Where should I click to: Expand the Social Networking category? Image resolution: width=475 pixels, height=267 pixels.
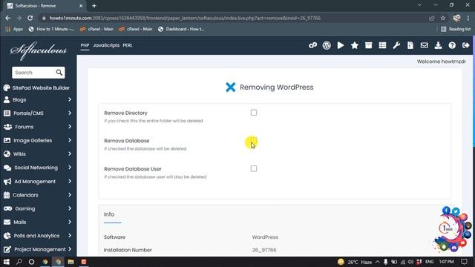(38, 168)
